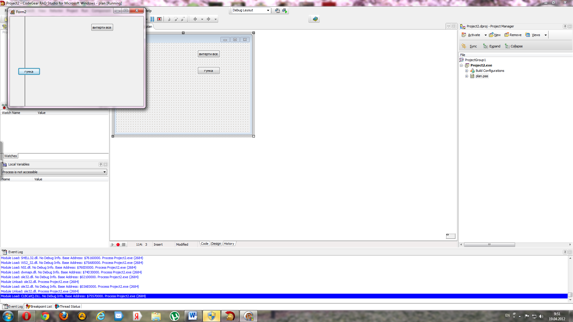Navigate back with the left arrow

pos(195,19)
